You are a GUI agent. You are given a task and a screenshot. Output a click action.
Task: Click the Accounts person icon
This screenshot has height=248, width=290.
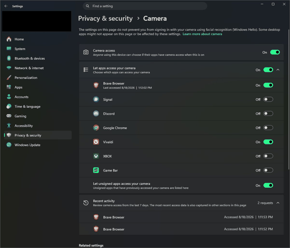coord(9,97)
